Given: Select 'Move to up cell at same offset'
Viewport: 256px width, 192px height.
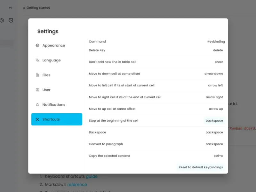Looking at the screenshot, I should pos(112,109).
